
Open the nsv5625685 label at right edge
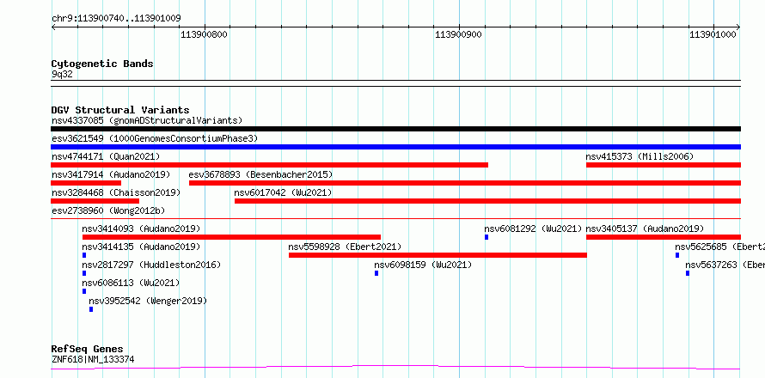pyautogui.click(x=719, y=247)
